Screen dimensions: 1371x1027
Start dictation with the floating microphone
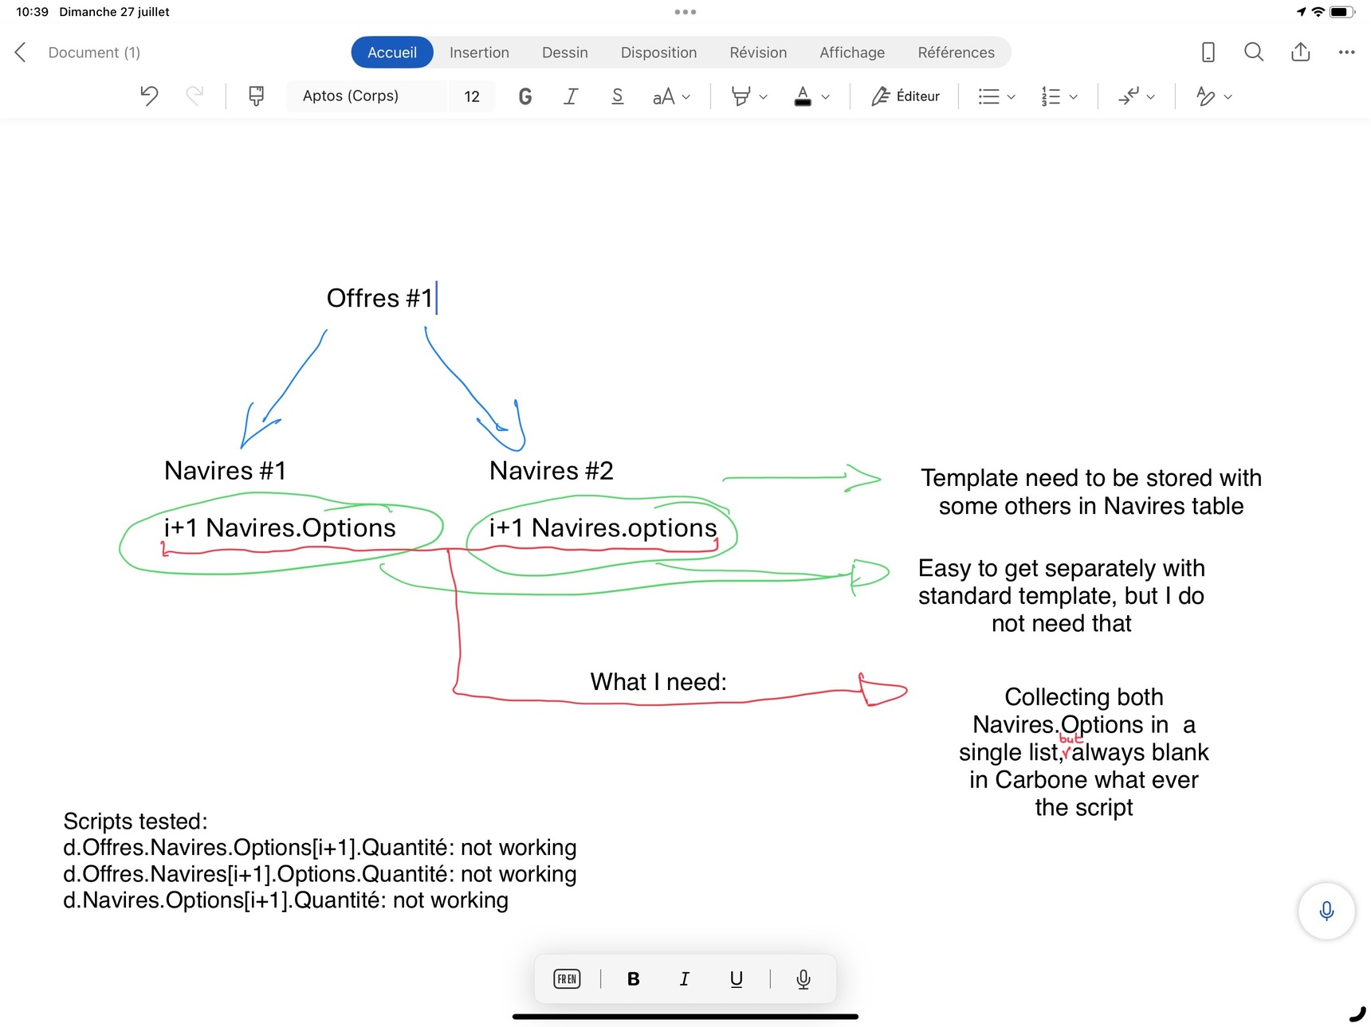[1326, 911]
